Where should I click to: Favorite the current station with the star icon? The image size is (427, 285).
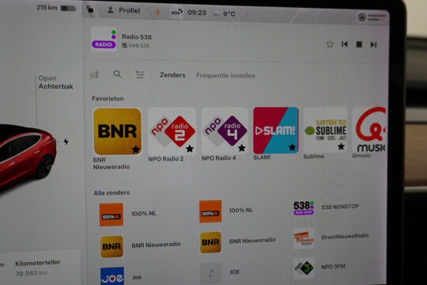pyautogui.click(x=330, y=44)
